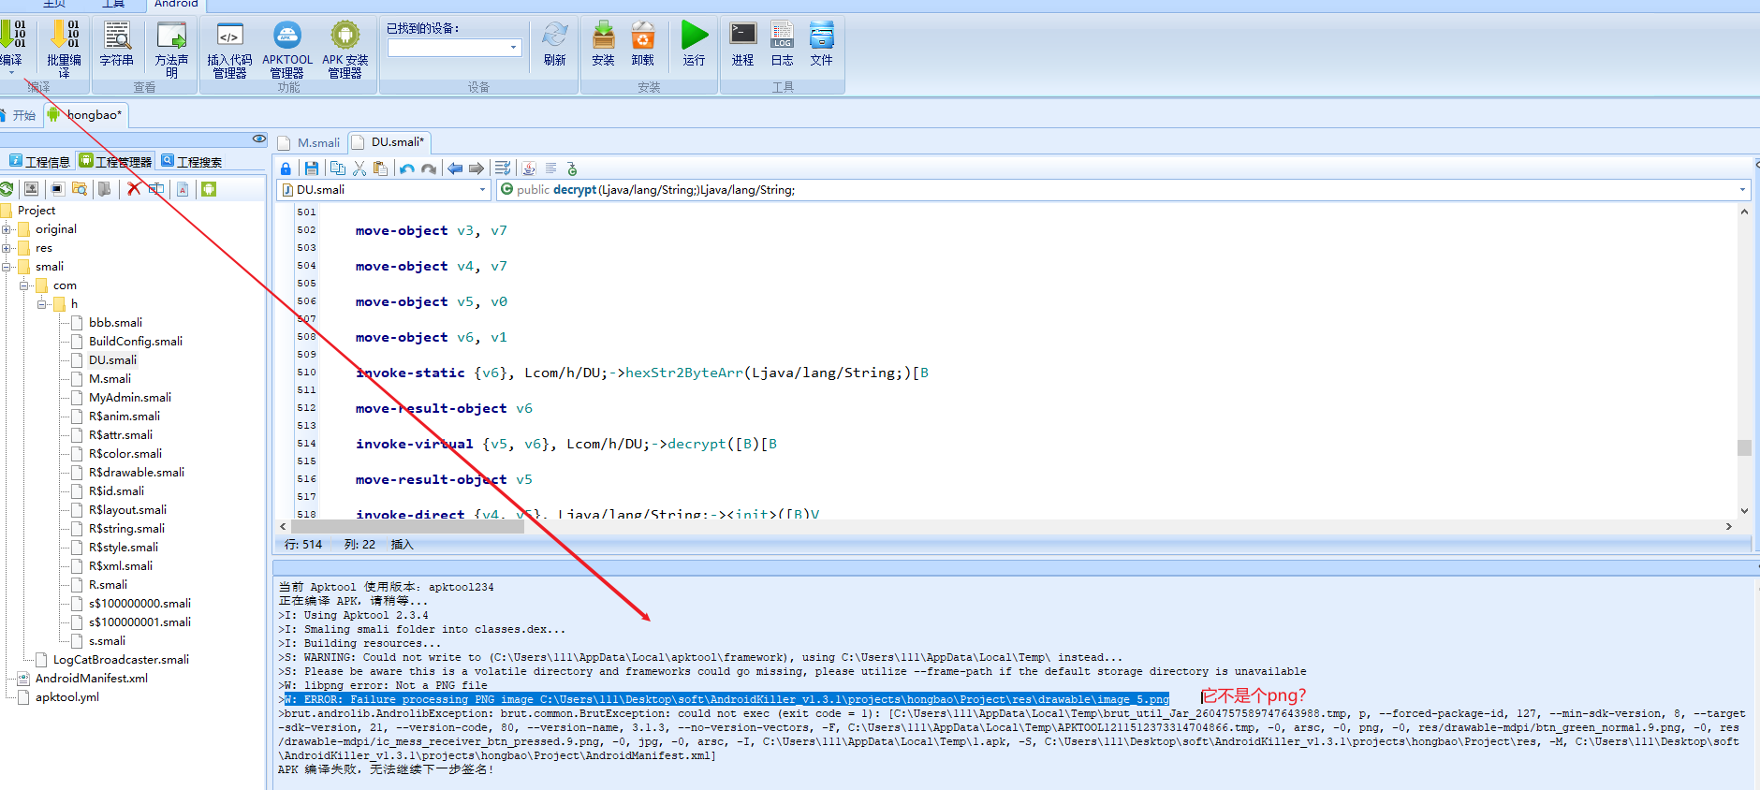Toggle the eye icon above project panel

(x=259, y=139)
